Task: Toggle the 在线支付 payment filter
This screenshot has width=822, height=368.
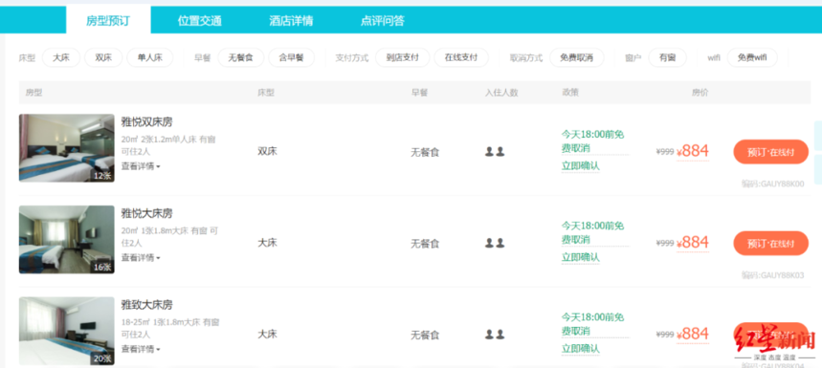Action: point(461,57)
